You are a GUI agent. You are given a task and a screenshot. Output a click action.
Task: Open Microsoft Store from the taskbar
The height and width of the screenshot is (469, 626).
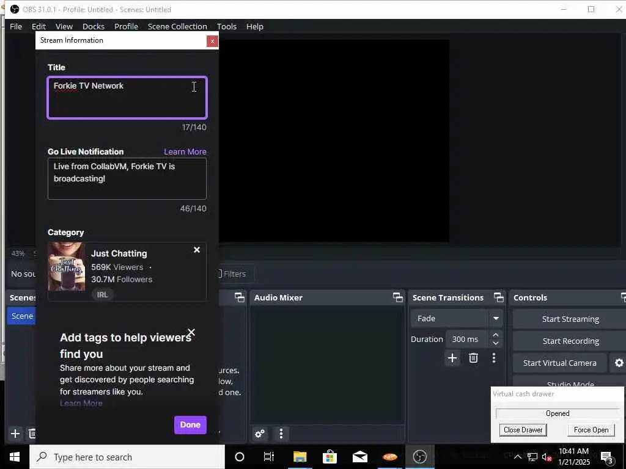[330, 457]
